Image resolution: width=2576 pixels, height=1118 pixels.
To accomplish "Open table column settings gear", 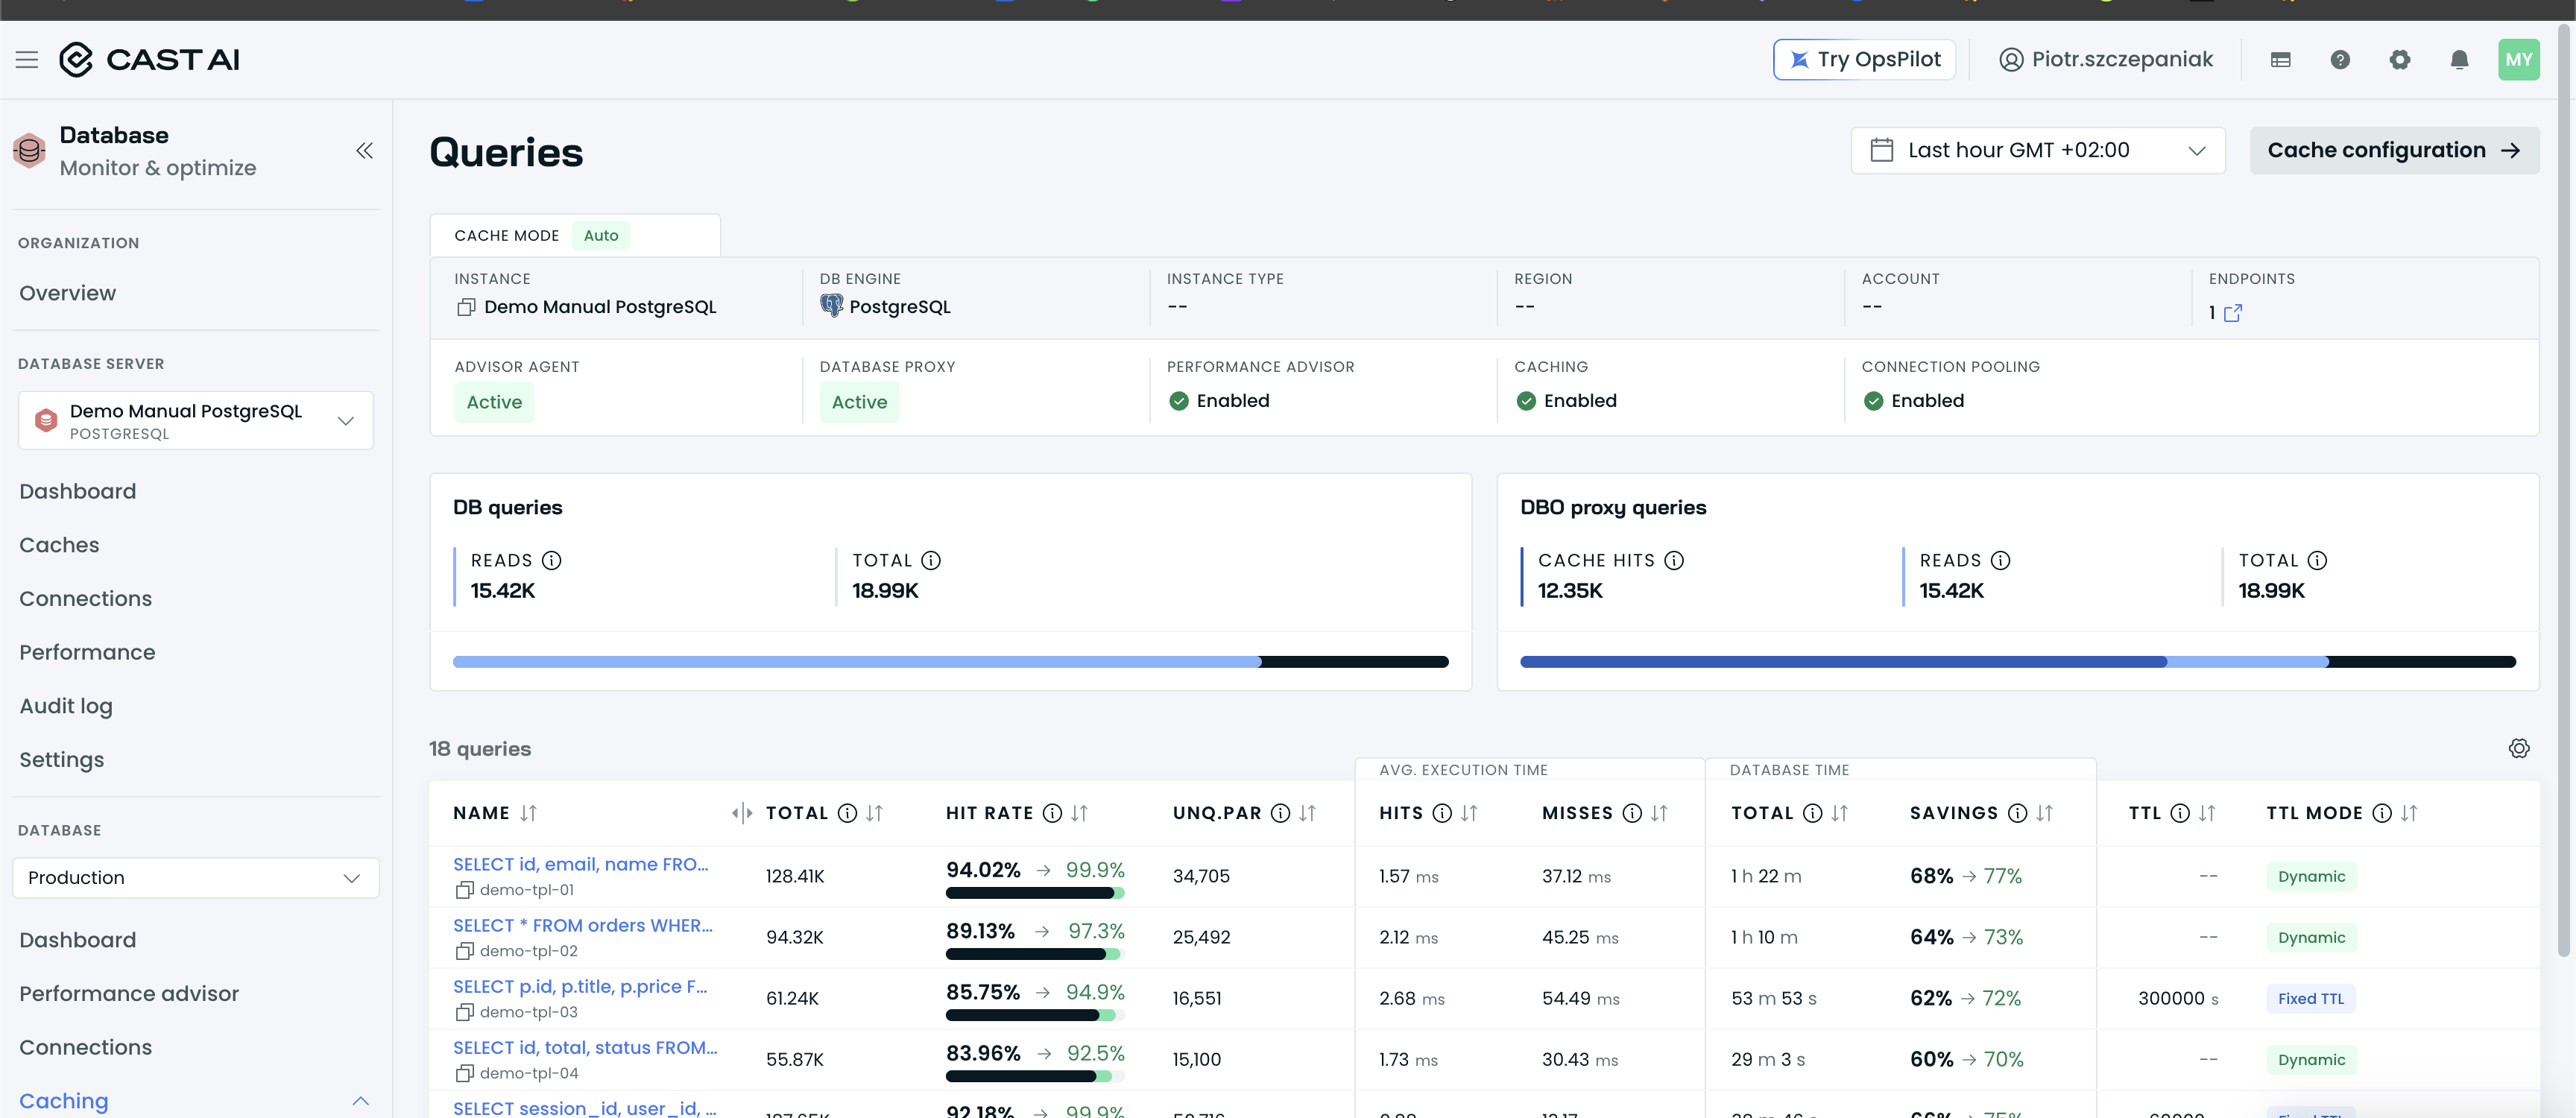I will pos(2518,748).
